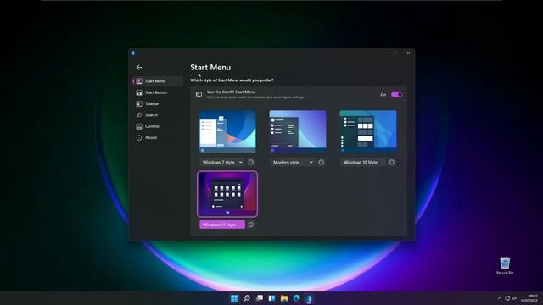The height and width of the screenshot is (305, 543).
Task: Open the Control settings section
Action: pos(158,126)
